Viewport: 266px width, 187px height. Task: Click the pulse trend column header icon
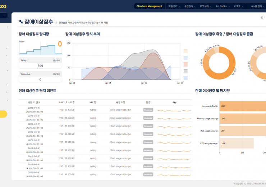(174, 102)
